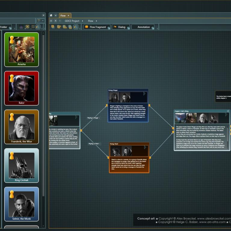231x231 pixels.
Task: Select Chapter I: Hell's Rising node title
Action: pos(181,111)
